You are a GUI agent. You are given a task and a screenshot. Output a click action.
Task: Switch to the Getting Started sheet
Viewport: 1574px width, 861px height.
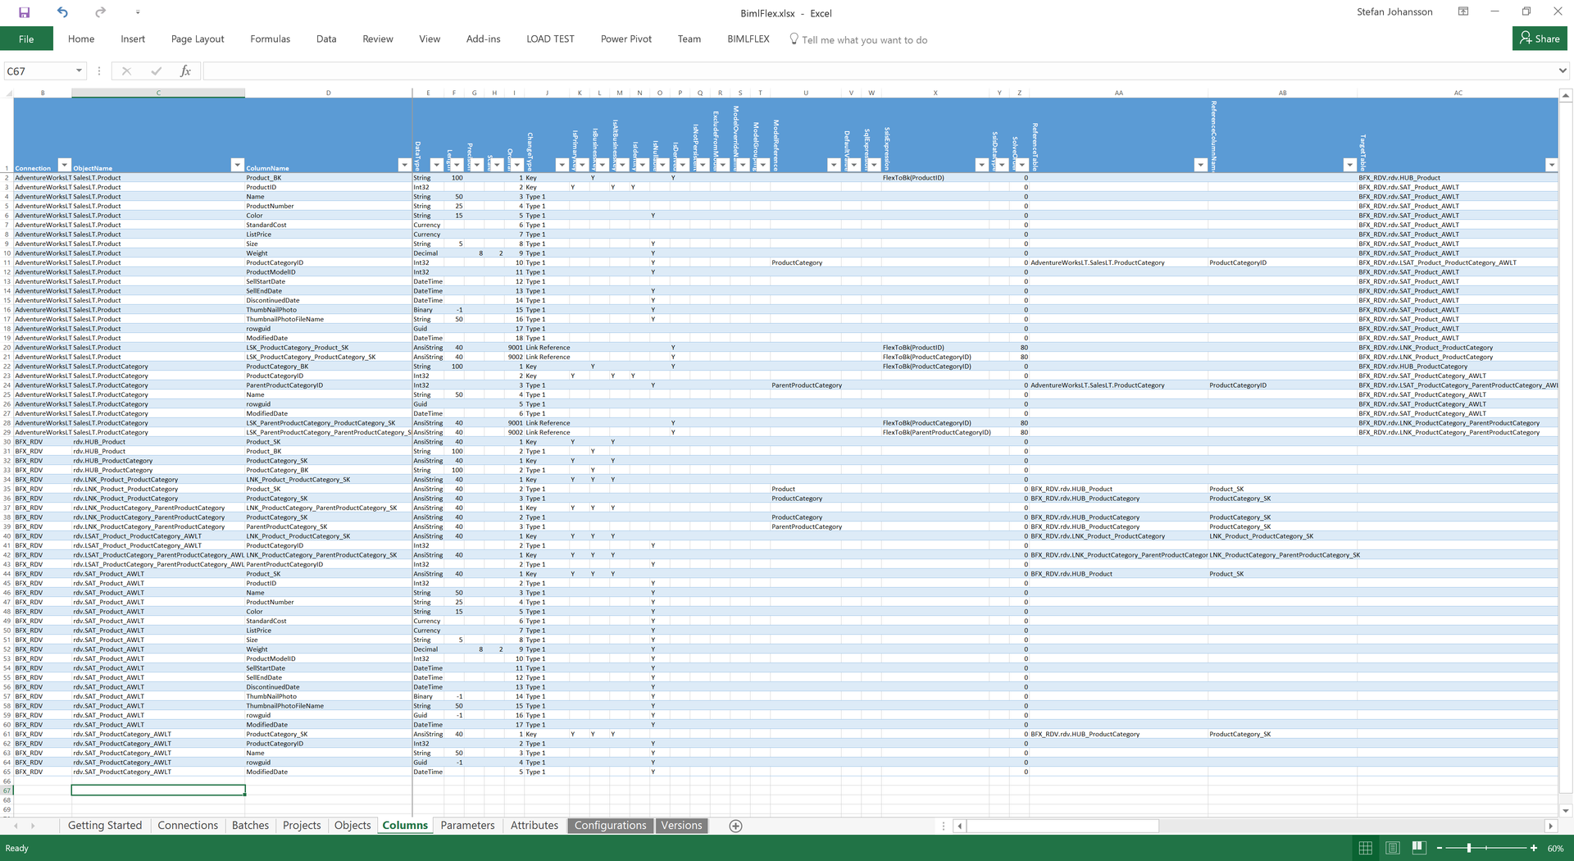pyautogui.click(x=105, y=826)
